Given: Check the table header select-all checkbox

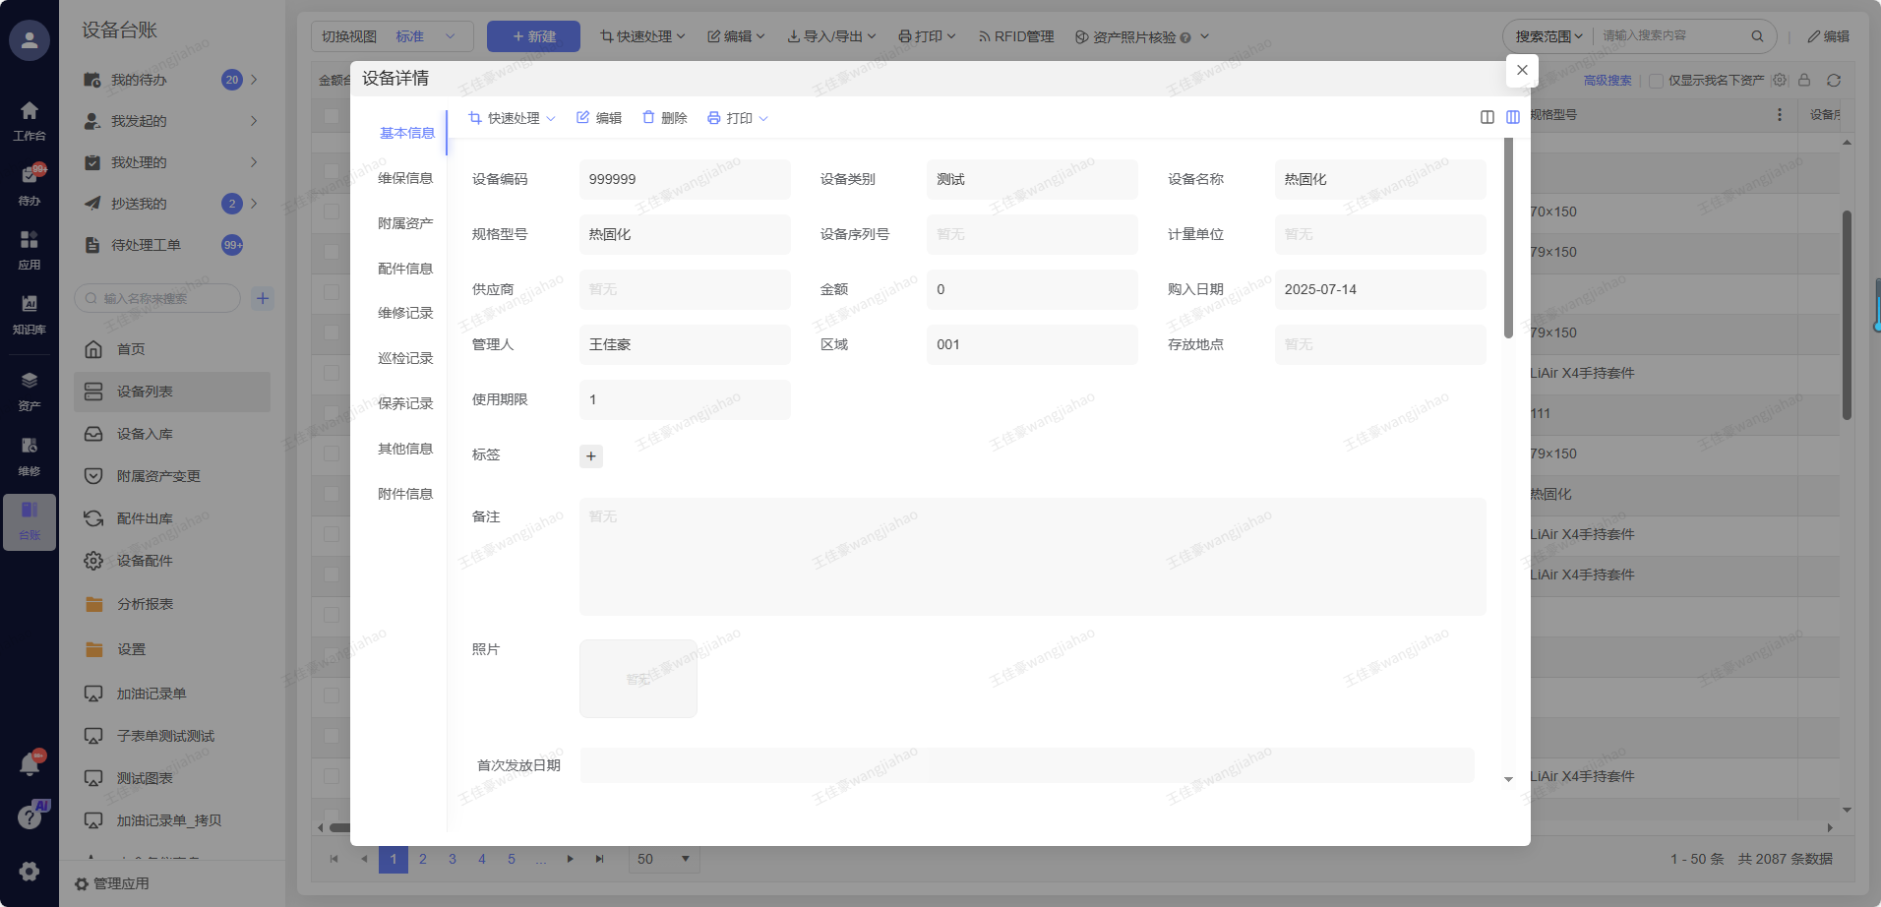Looking at the screenshot, I should [x=332, y=116].
